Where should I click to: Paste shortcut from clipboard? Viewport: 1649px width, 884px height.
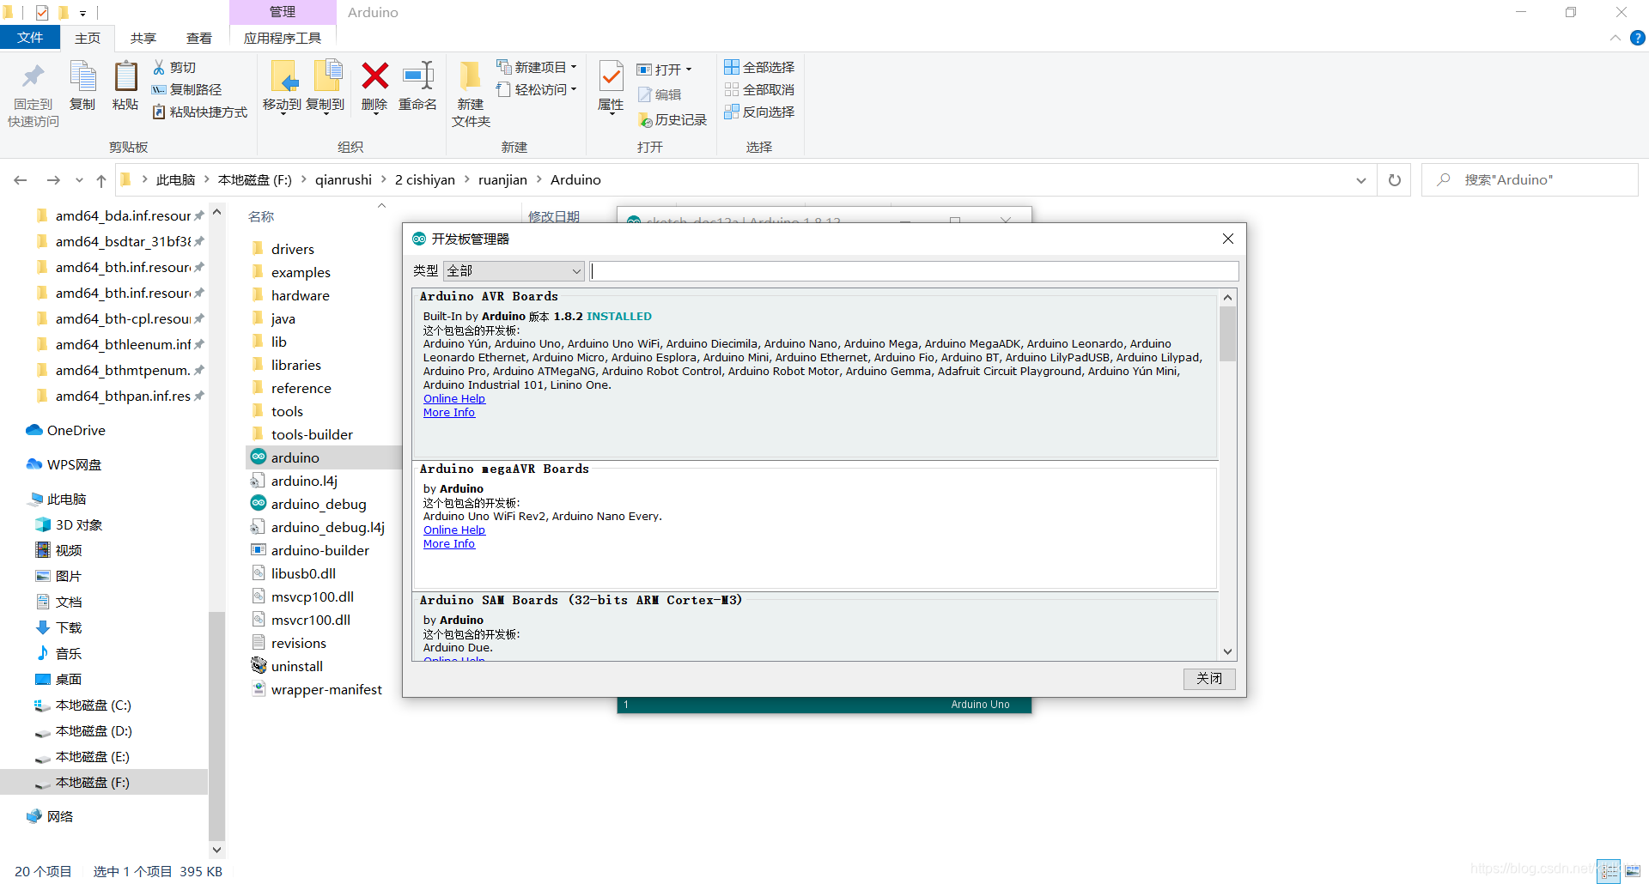pyautogui.click(x=200, y=112)
